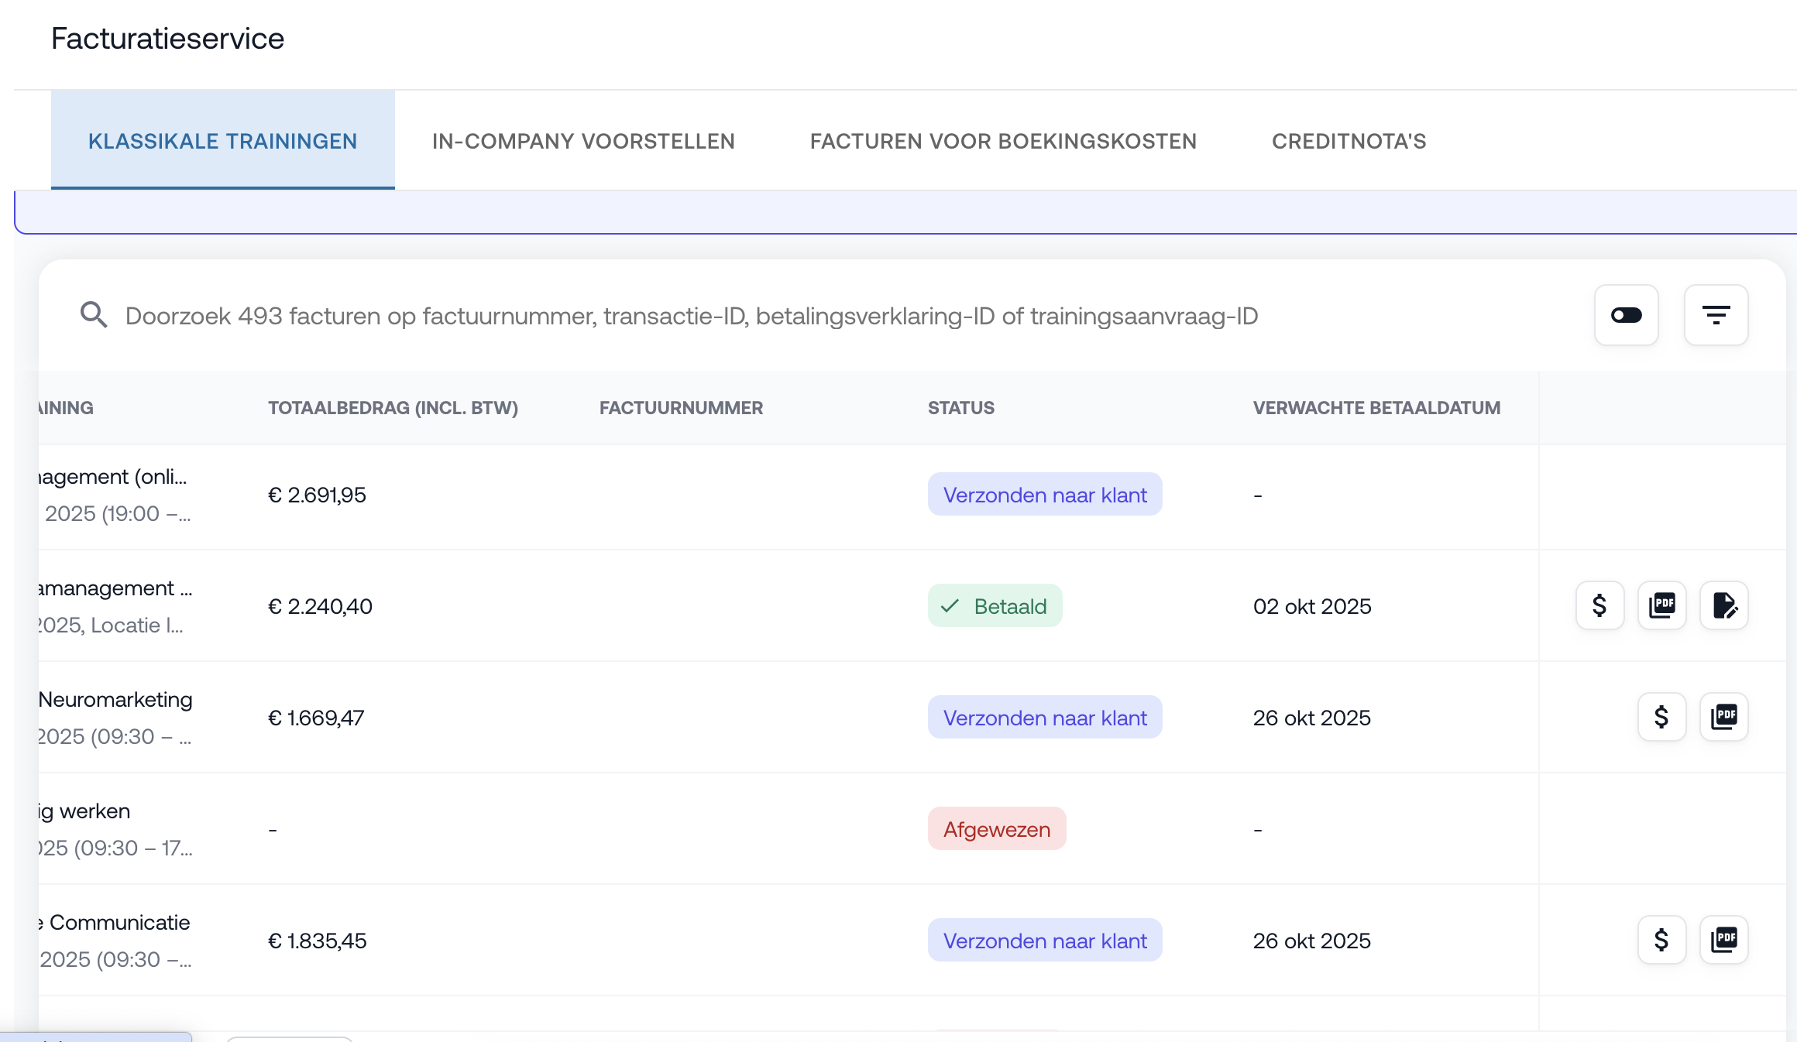Click the Status column header
The width and height of the screenshot is (1797, 1042).
pyautogui.click(x=960, y=408)
